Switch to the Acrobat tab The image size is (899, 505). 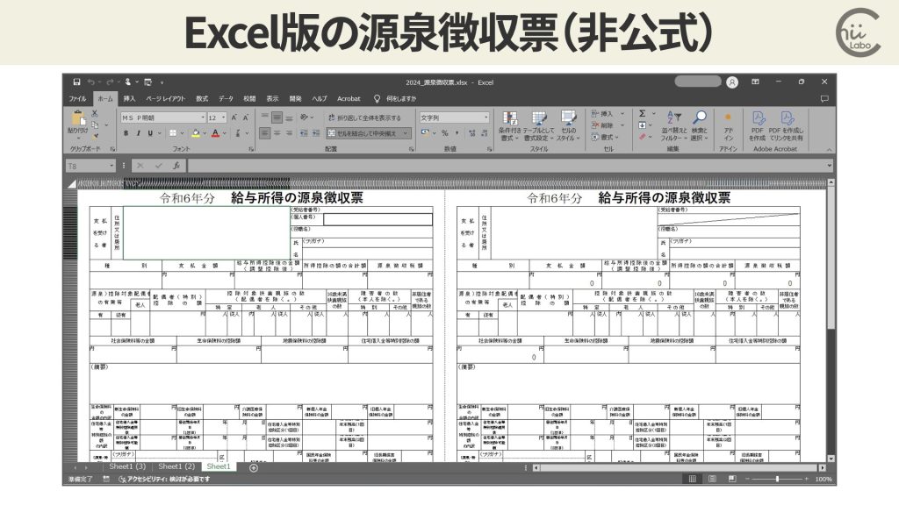(349, 98)
